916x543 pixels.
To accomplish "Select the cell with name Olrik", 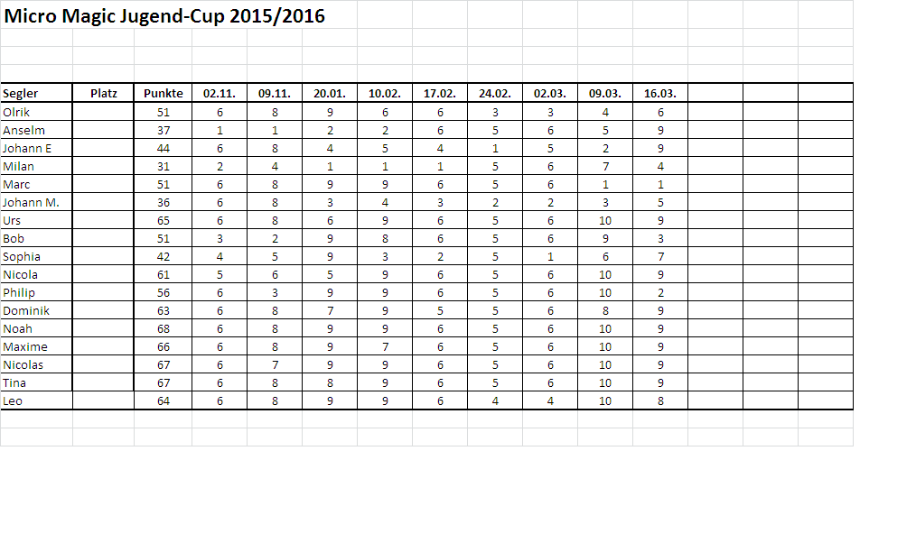I will pyautogui.click(x=36, y=112).
